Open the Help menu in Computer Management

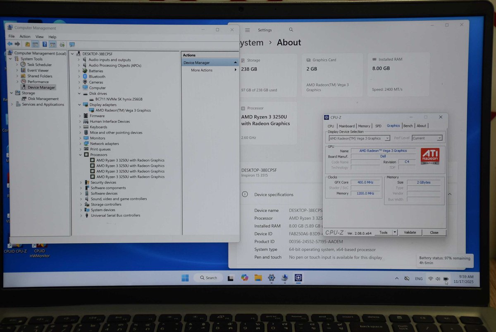(52, 36)
